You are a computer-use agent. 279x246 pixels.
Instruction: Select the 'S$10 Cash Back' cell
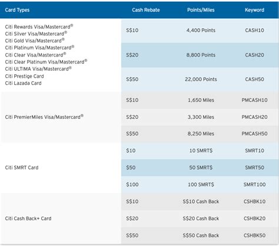point(201,201)
